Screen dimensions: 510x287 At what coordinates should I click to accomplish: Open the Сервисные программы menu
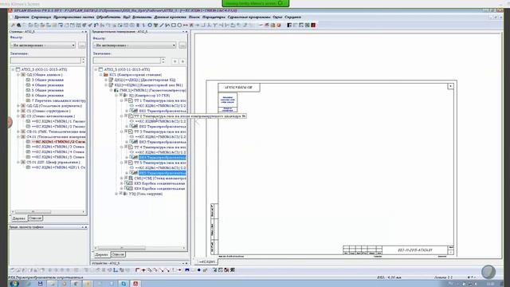pos(249,17)
